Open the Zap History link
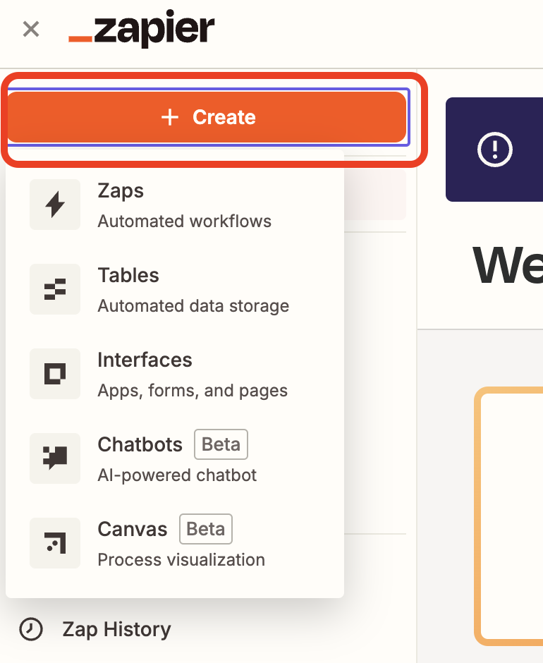This screenshot has width=543, height=663. tap(116, 629)
